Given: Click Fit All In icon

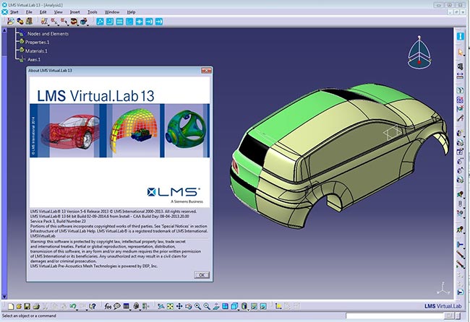Looking at the screenshot, I should coord(170,306).
